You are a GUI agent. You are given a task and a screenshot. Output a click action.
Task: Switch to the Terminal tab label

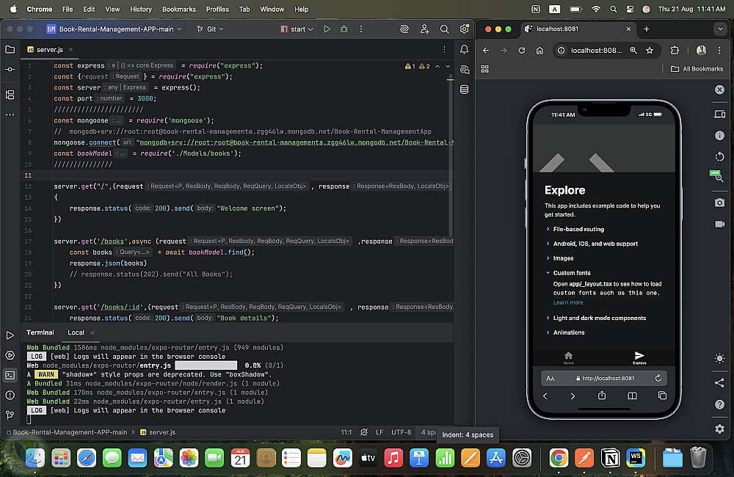tap(40, 332)
